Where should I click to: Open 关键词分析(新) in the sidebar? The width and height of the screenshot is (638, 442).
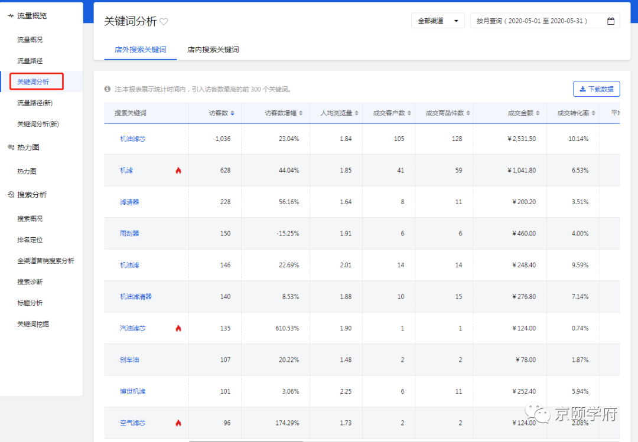pyautogui.click(x=38, y=124)
